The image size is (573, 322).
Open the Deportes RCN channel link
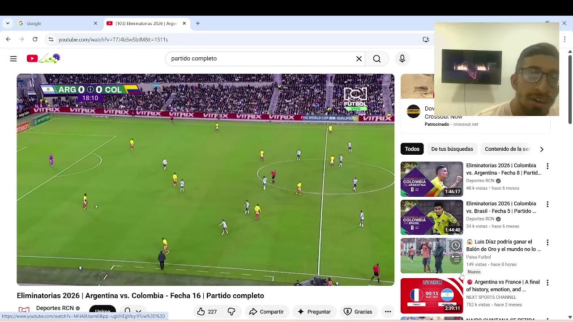click(x=55, y=308)
